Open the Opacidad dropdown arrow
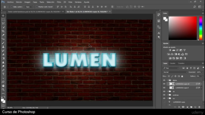Image resolution: width=205 pixels, height=115 pixels. 203,72
